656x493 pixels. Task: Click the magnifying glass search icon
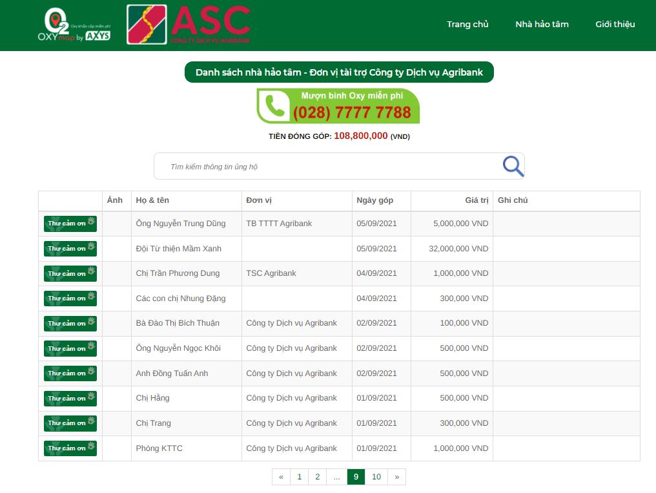(513, 166)
